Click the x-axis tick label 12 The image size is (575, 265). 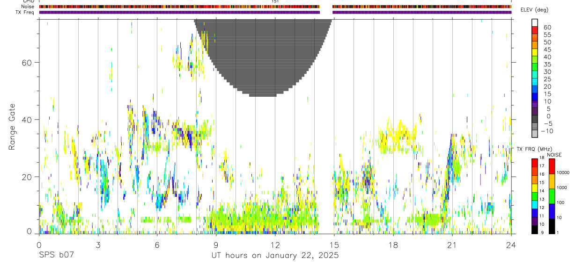(275, 244)
